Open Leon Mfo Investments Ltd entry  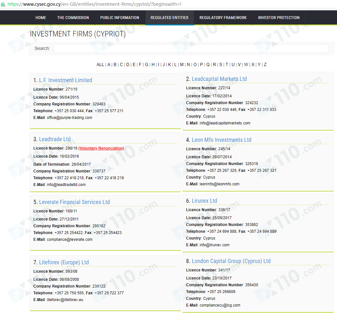222,140
